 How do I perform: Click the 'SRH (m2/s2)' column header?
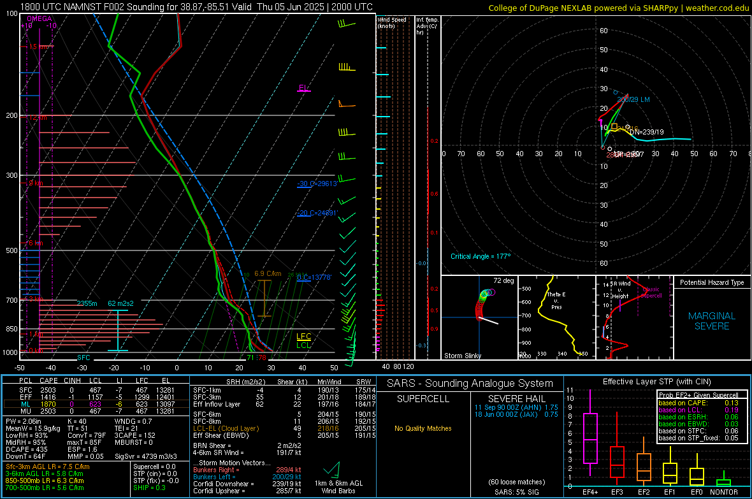pos(247,382)
